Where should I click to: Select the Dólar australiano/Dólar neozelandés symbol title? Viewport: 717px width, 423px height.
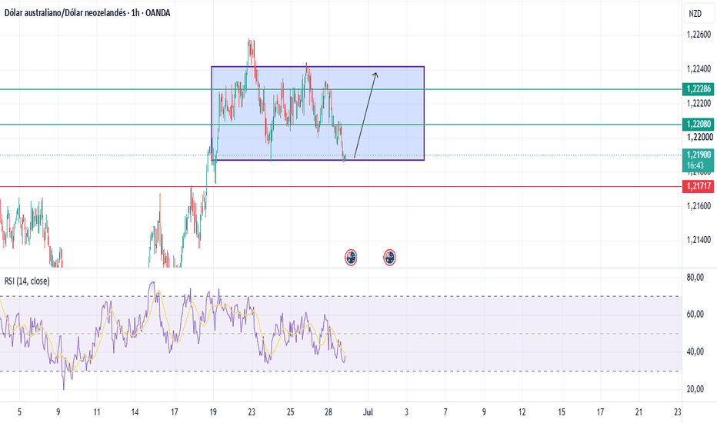tap(88, 13)
